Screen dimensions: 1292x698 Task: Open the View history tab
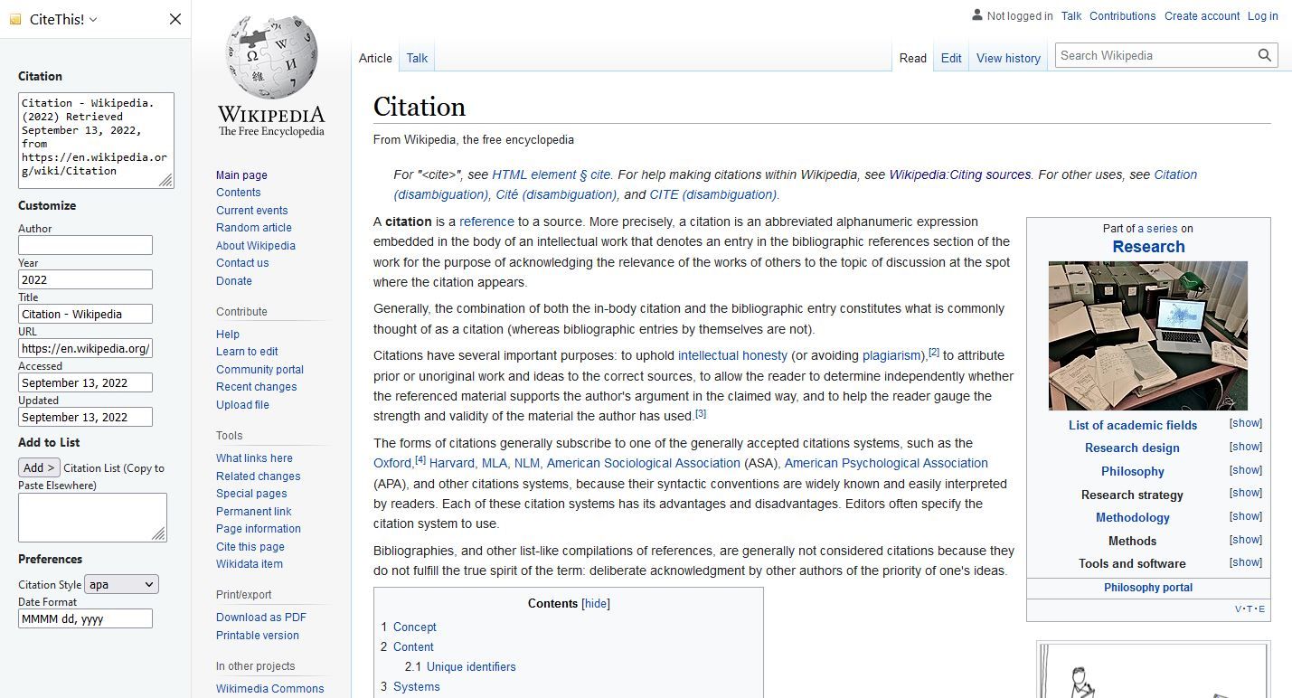tap(1008, 58)
